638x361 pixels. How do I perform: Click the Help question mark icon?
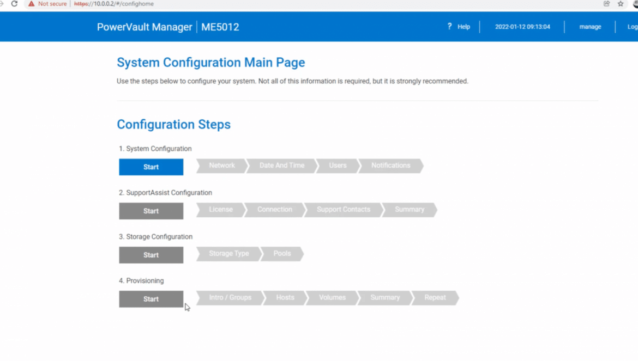[x=450, y=26]
